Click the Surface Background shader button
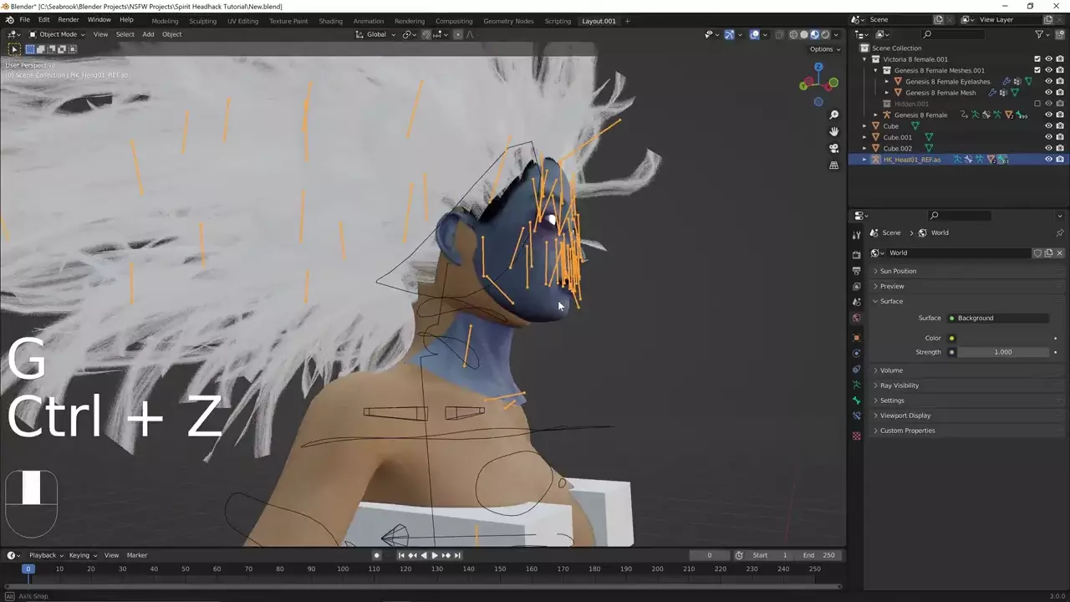 coord(999,318)
